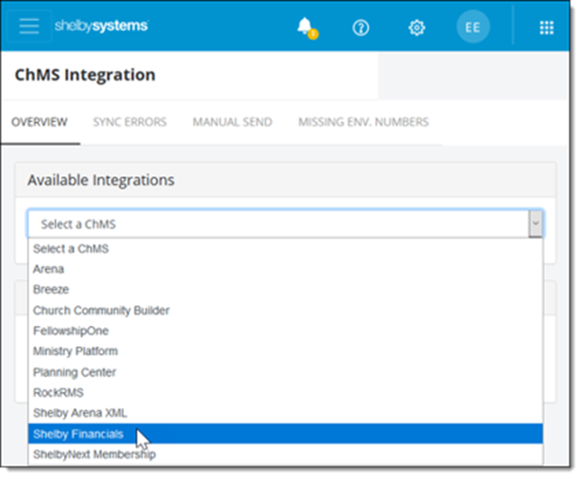Switch to the Sync Errors tab
The width and height of the screenshot is (580, 477).
pyautogui.click(x=130, y=122)
